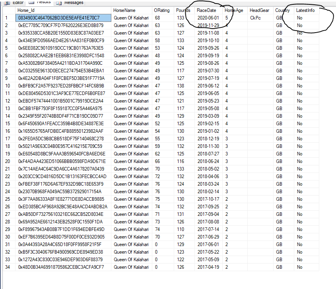Click Horse_Id 0x2349F55F20748B8DF4F71CB19DC09D77
The height and width of the screenshot is (289, 336).
coord(63,116)
